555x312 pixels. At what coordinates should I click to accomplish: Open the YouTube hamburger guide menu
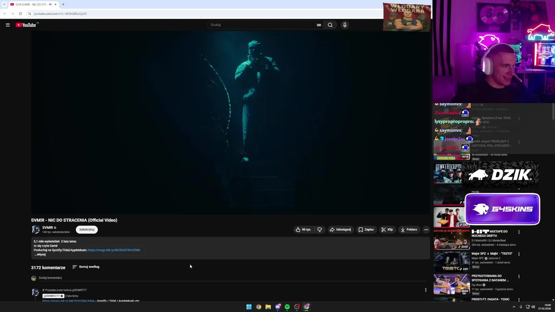coord(8,25)
